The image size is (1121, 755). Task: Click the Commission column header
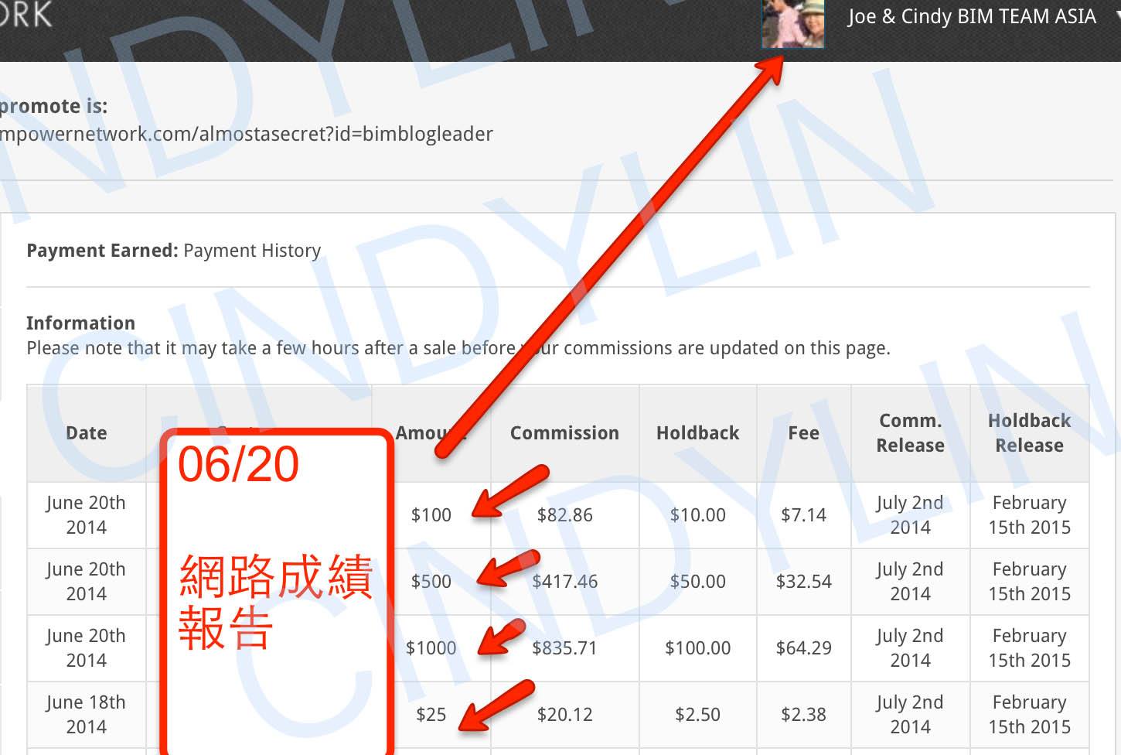564,433
